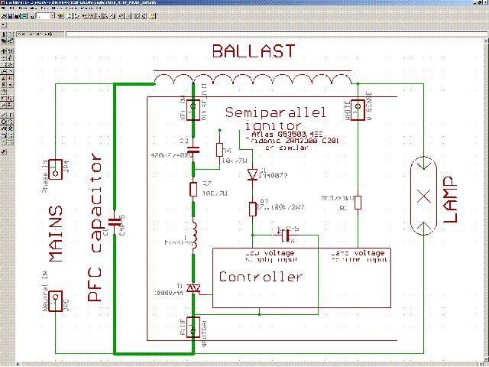Click the Save toolbar icon
The image size is (489, 367).
coord(10,15)
